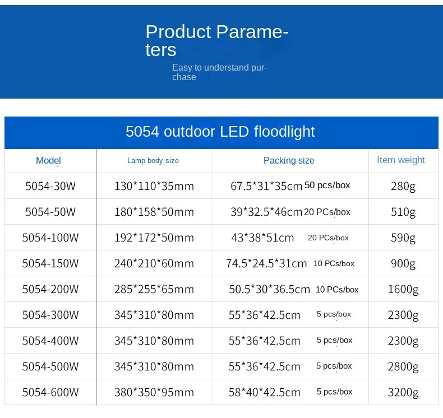Click the Model column header
Viewport: 443px width, 418px height.
click(x=48, y=160)
